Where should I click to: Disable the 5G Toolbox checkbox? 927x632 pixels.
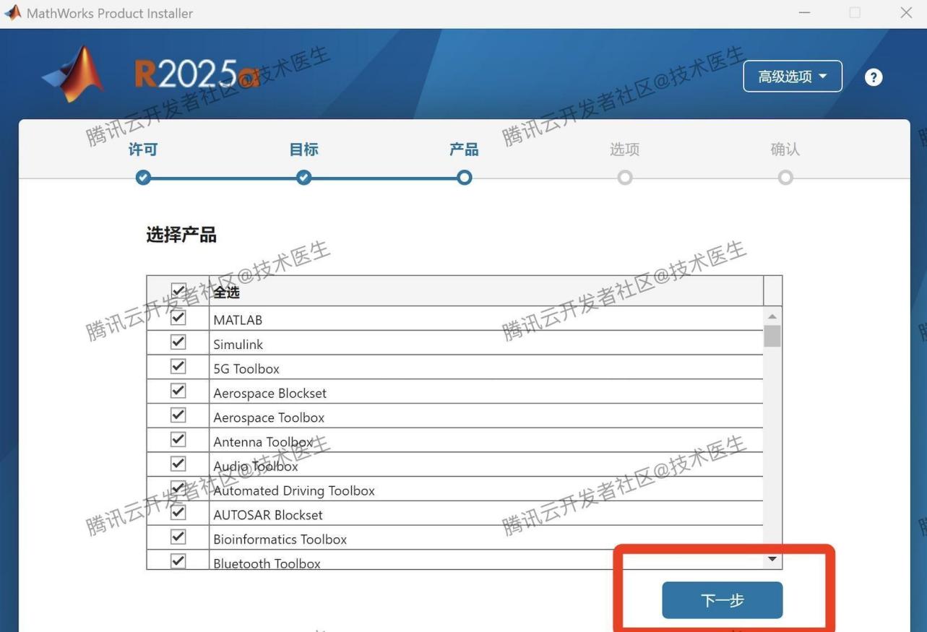tap(178, 366)
